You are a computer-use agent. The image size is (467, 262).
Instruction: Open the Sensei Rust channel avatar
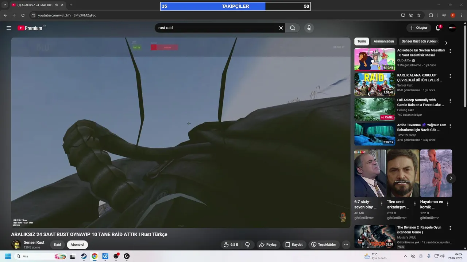pyautogui.click(x=16, y=245)
